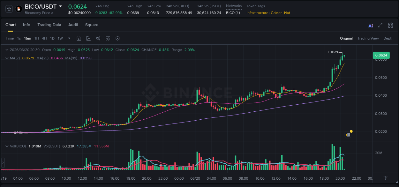Collapse the MA indicator row chevron
This screenshot has height=187, width=399.
(x=7, y=58)
